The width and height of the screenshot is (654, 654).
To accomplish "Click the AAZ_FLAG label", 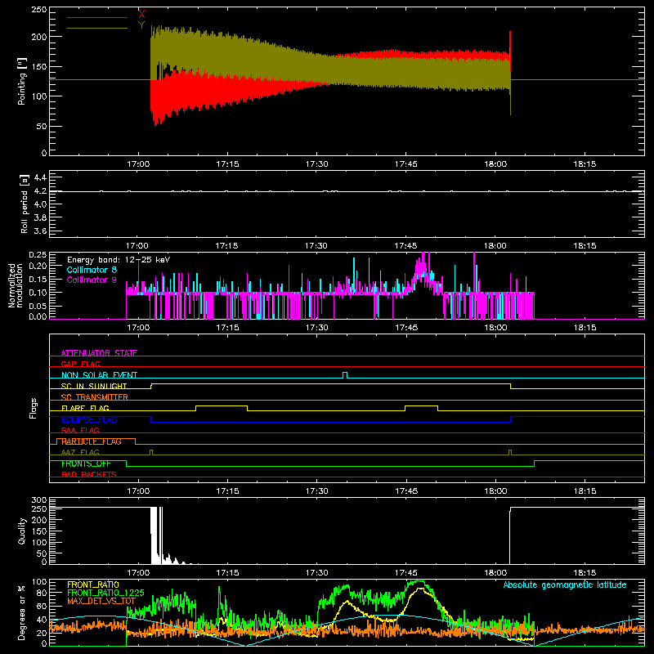I will pos(80,452).
